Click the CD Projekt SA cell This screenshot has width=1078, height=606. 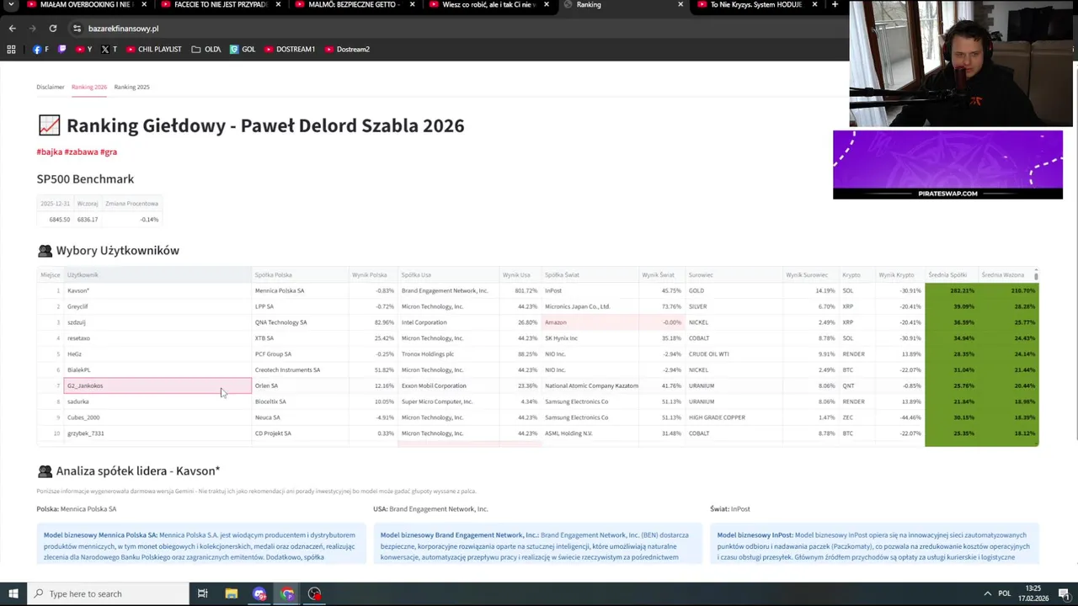click(x=301, y=433)
